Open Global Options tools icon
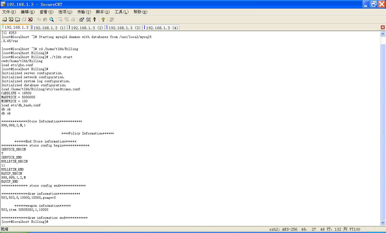Viewport: 386px width, 233px height. 88,20
